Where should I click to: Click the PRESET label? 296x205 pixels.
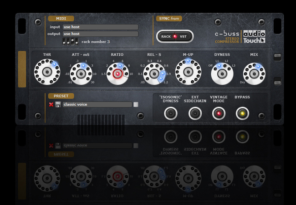pos(61,96)
